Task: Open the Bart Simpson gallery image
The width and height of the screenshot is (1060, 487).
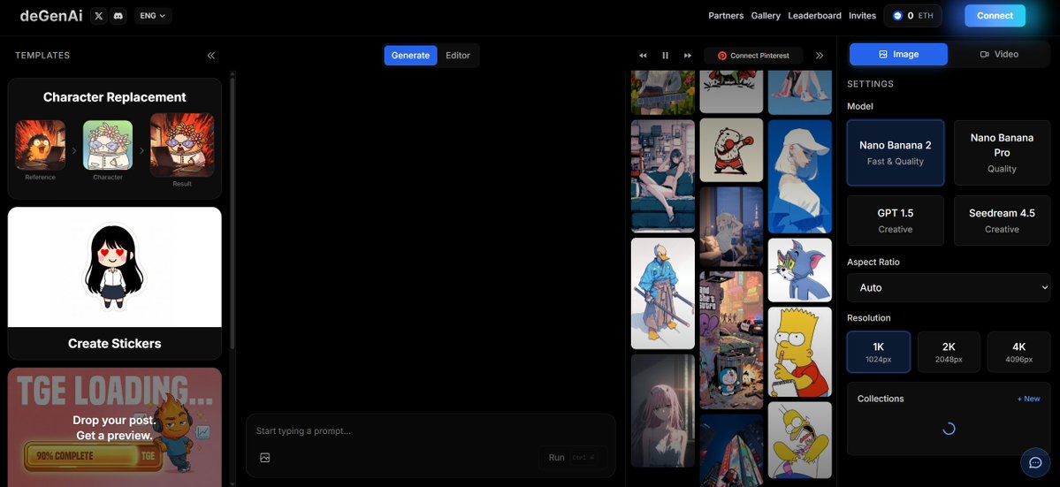Action: click(800, 352)
